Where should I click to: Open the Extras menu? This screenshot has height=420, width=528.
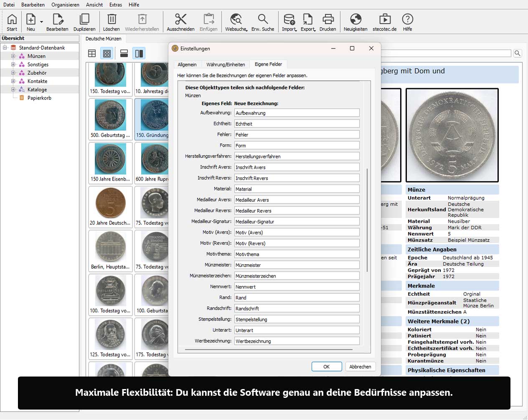coord(116,5)
